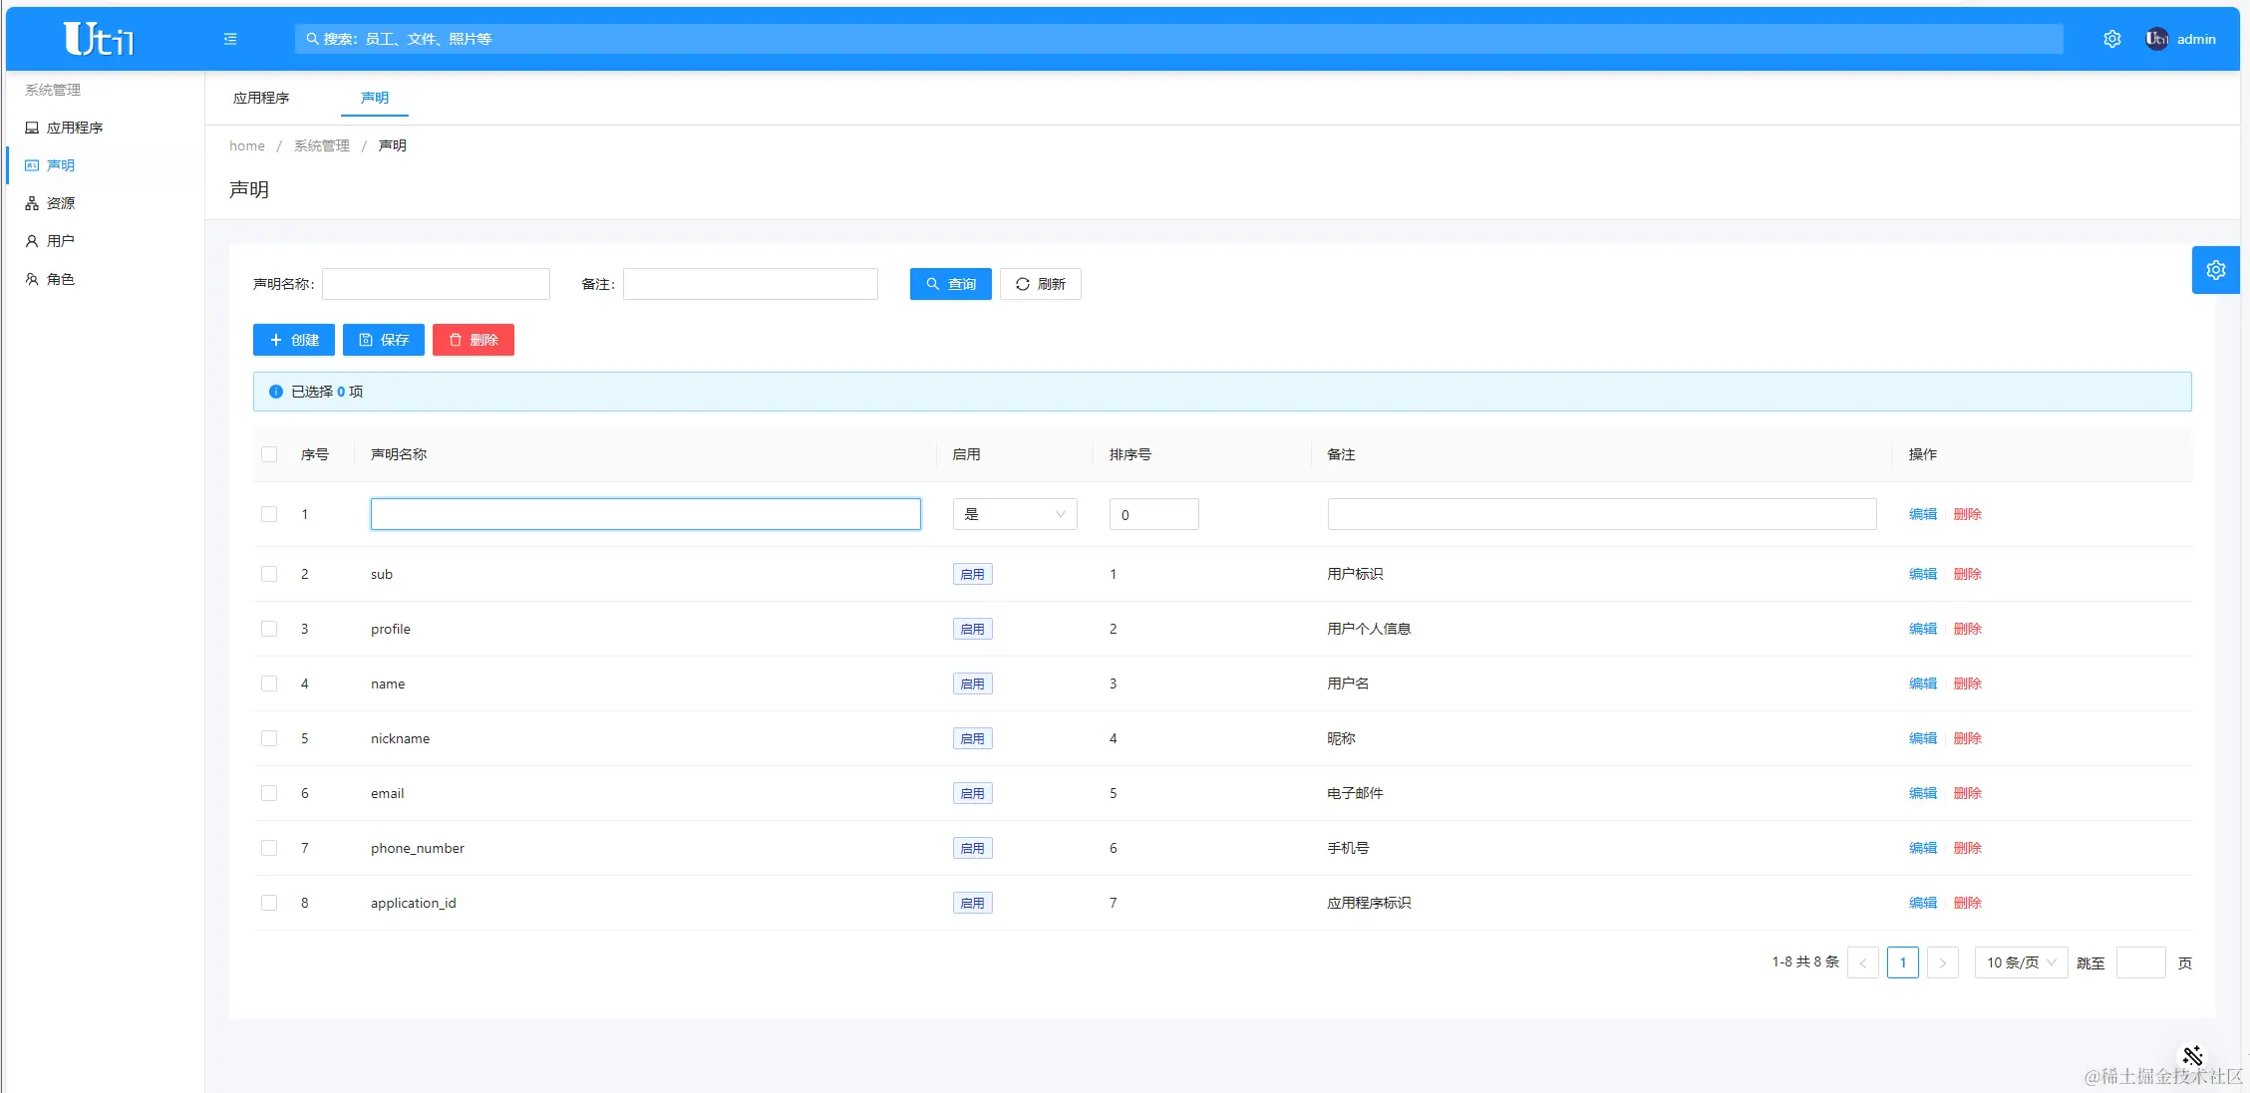Select the email row checkbox

269,793
